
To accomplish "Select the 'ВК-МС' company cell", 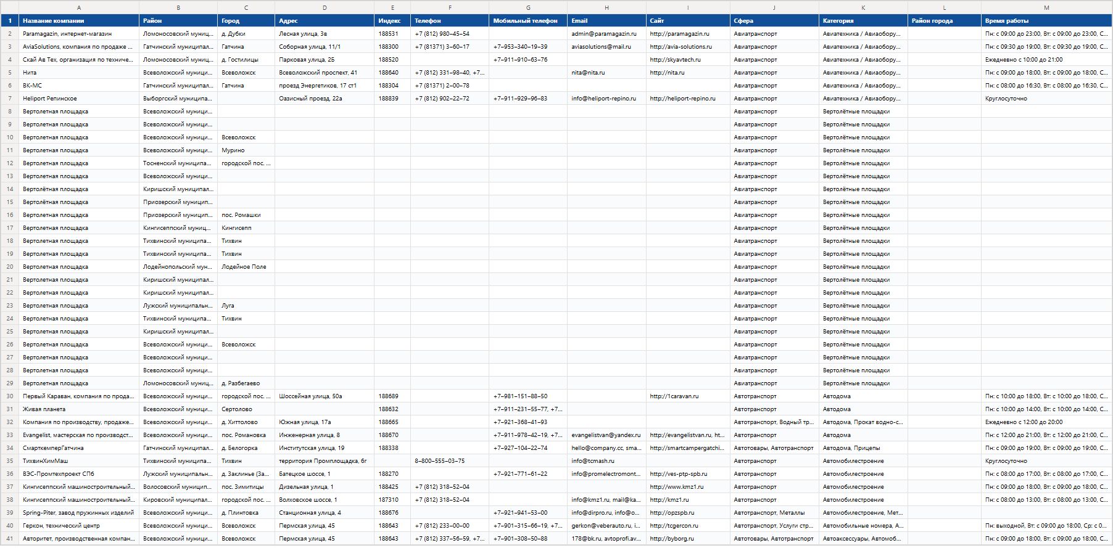I will 79,86.
